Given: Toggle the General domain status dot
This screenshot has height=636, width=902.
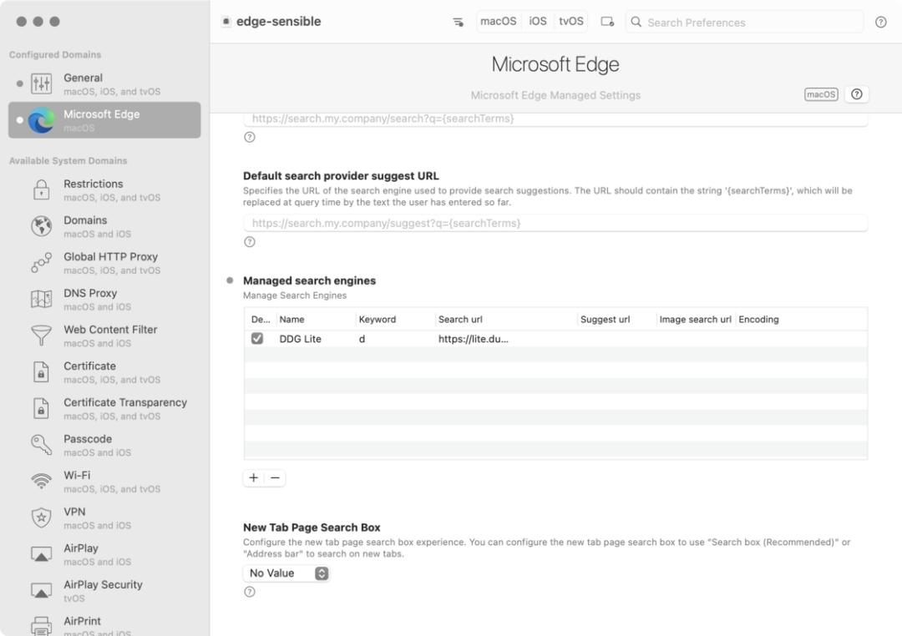Looking at the screenshot, I should click(x=20, y=84).
